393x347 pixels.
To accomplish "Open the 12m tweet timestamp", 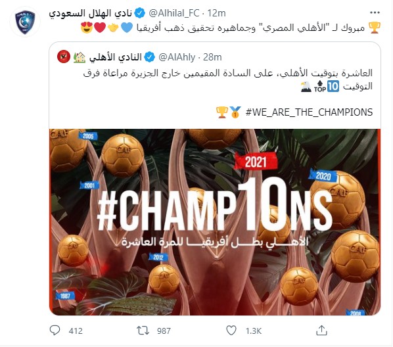I will [x=217, y=13].
